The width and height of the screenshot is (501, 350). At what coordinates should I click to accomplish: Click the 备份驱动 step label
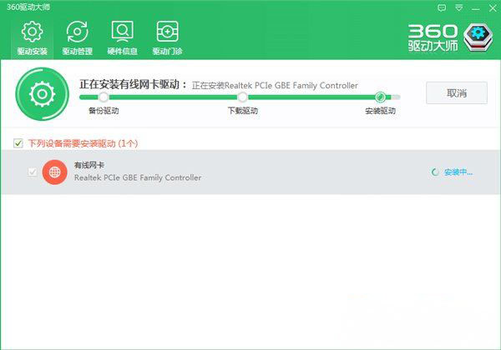tap(104, 111)
